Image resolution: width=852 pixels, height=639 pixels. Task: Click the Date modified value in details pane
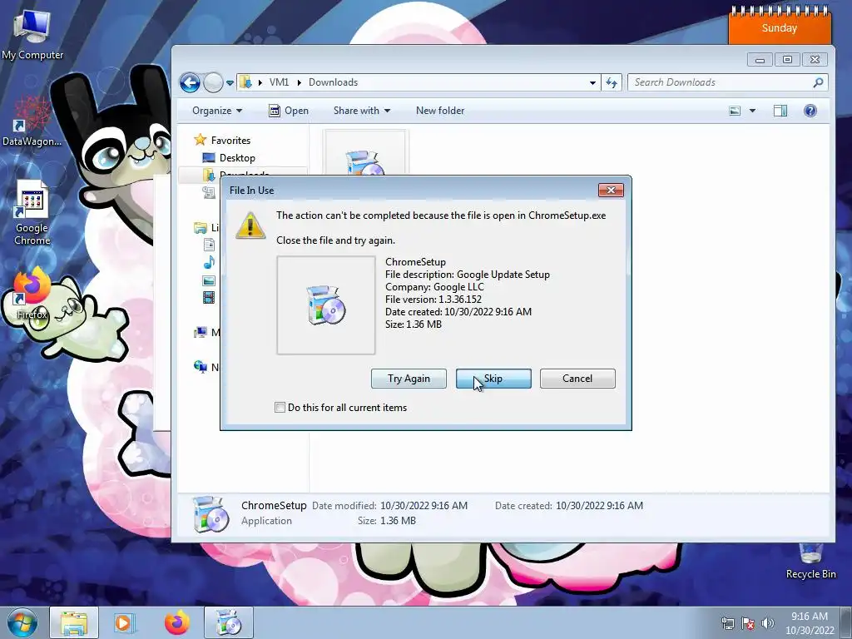tap(424, 505)
